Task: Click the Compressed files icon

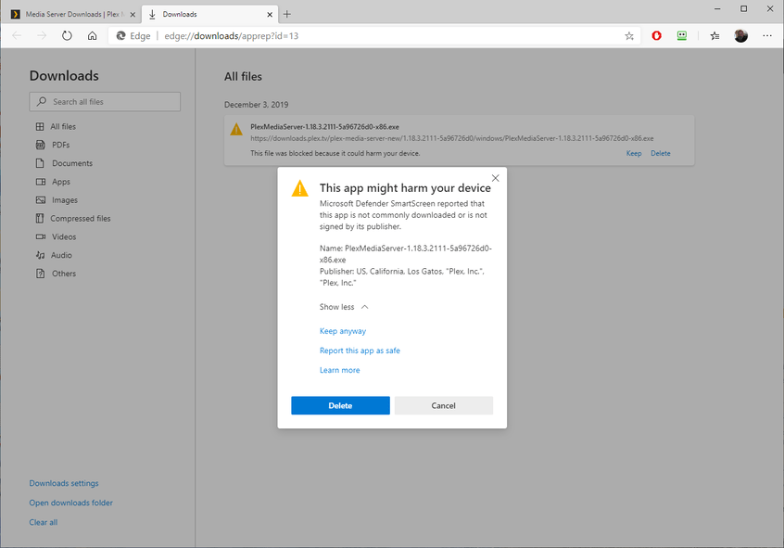Action: 40,218
